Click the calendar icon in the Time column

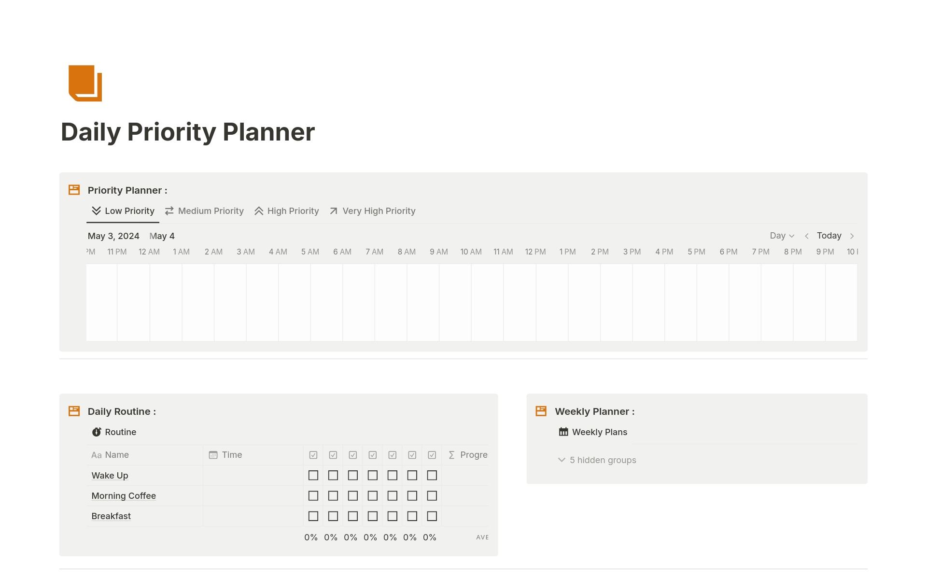point(212,454)
